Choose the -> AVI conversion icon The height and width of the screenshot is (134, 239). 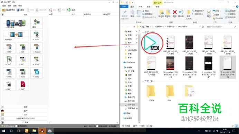point(23,48)
